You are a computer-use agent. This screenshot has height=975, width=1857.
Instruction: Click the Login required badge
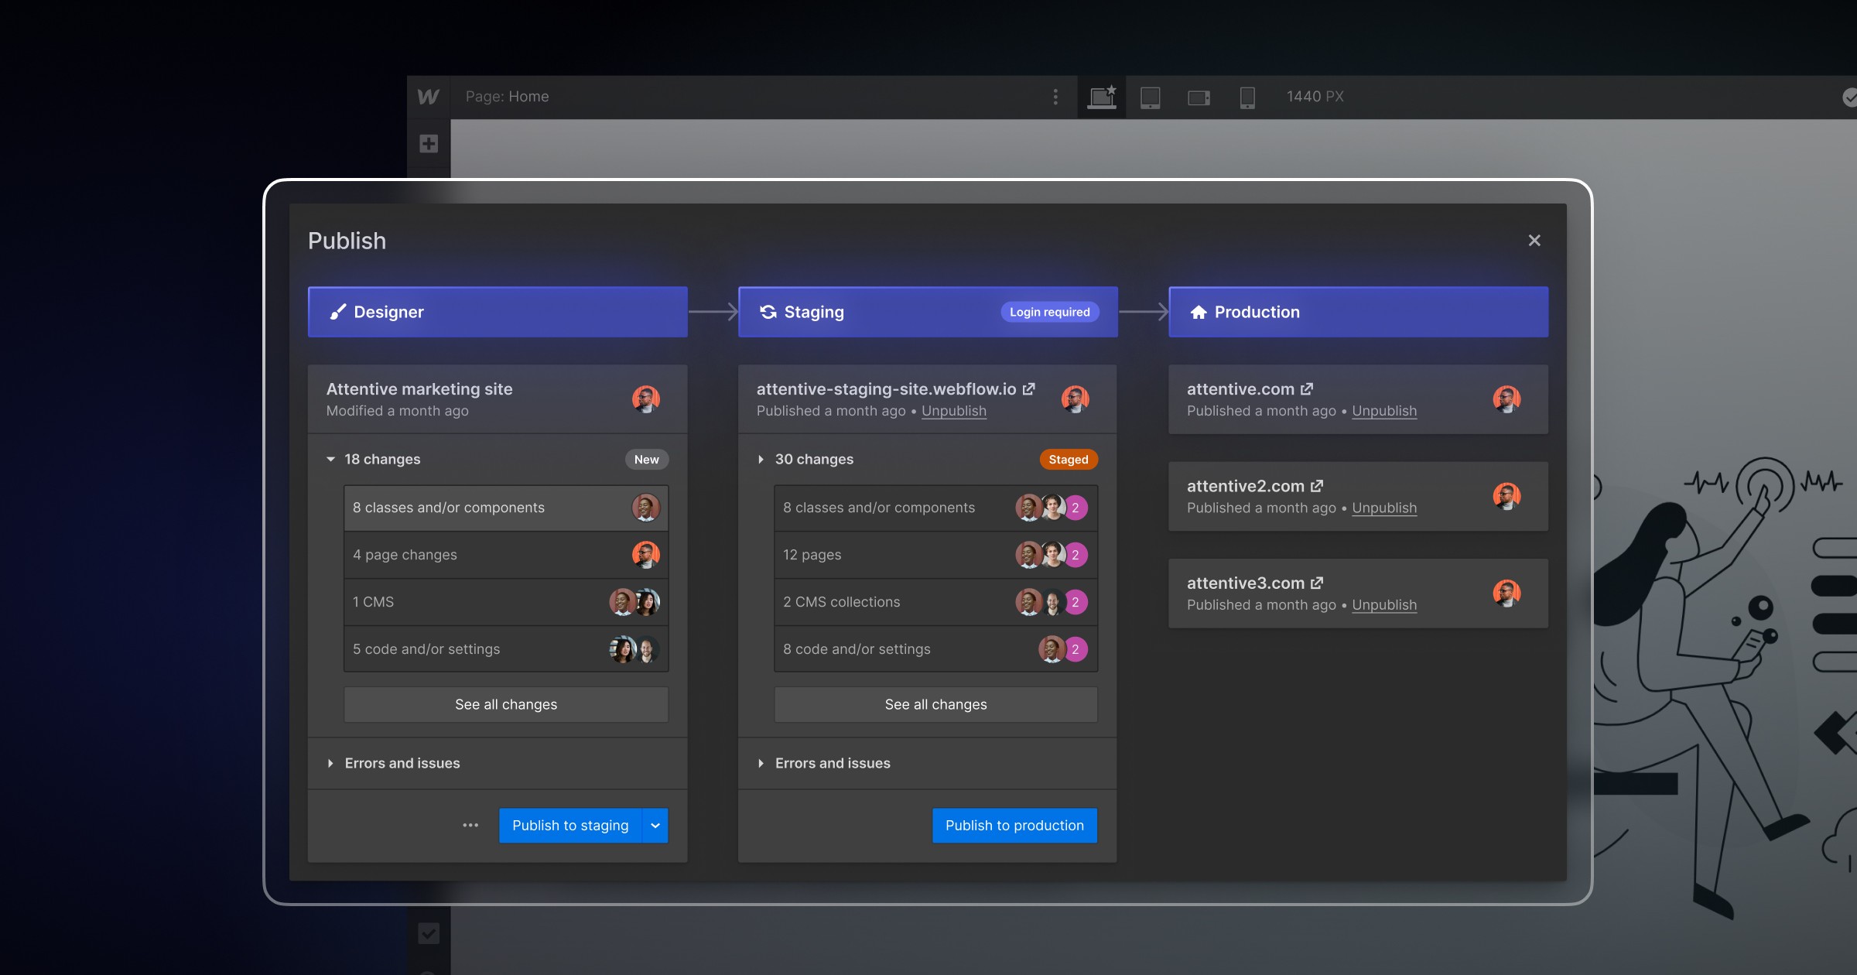1050,312
